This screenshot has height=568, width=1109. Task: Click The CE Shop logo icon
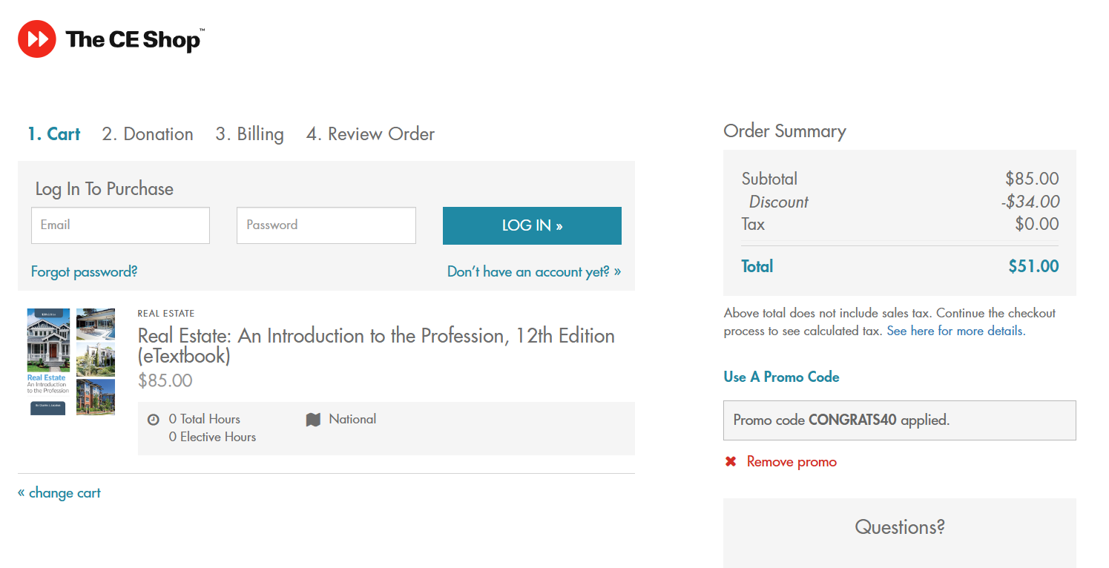tap(37, 39)
